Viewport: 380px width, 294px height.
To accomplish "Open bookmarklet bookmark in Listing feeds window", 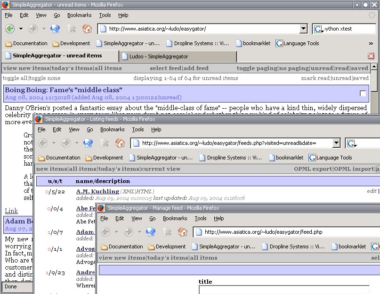I will (x=286, y=158).
